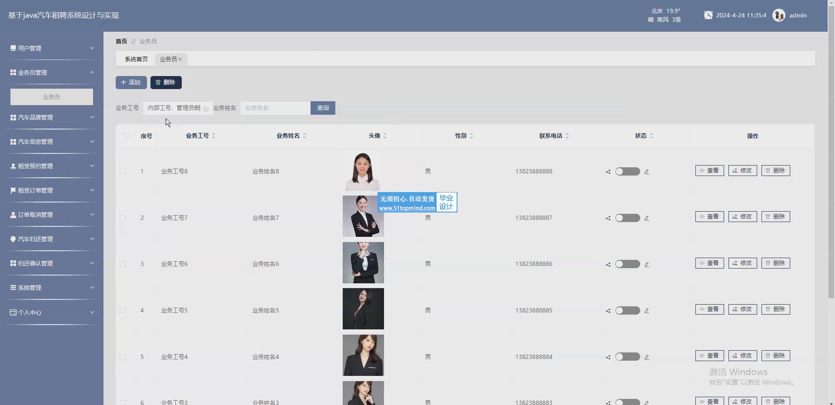Click the edit pencil icon in row 业务工号5

point(647,311)
